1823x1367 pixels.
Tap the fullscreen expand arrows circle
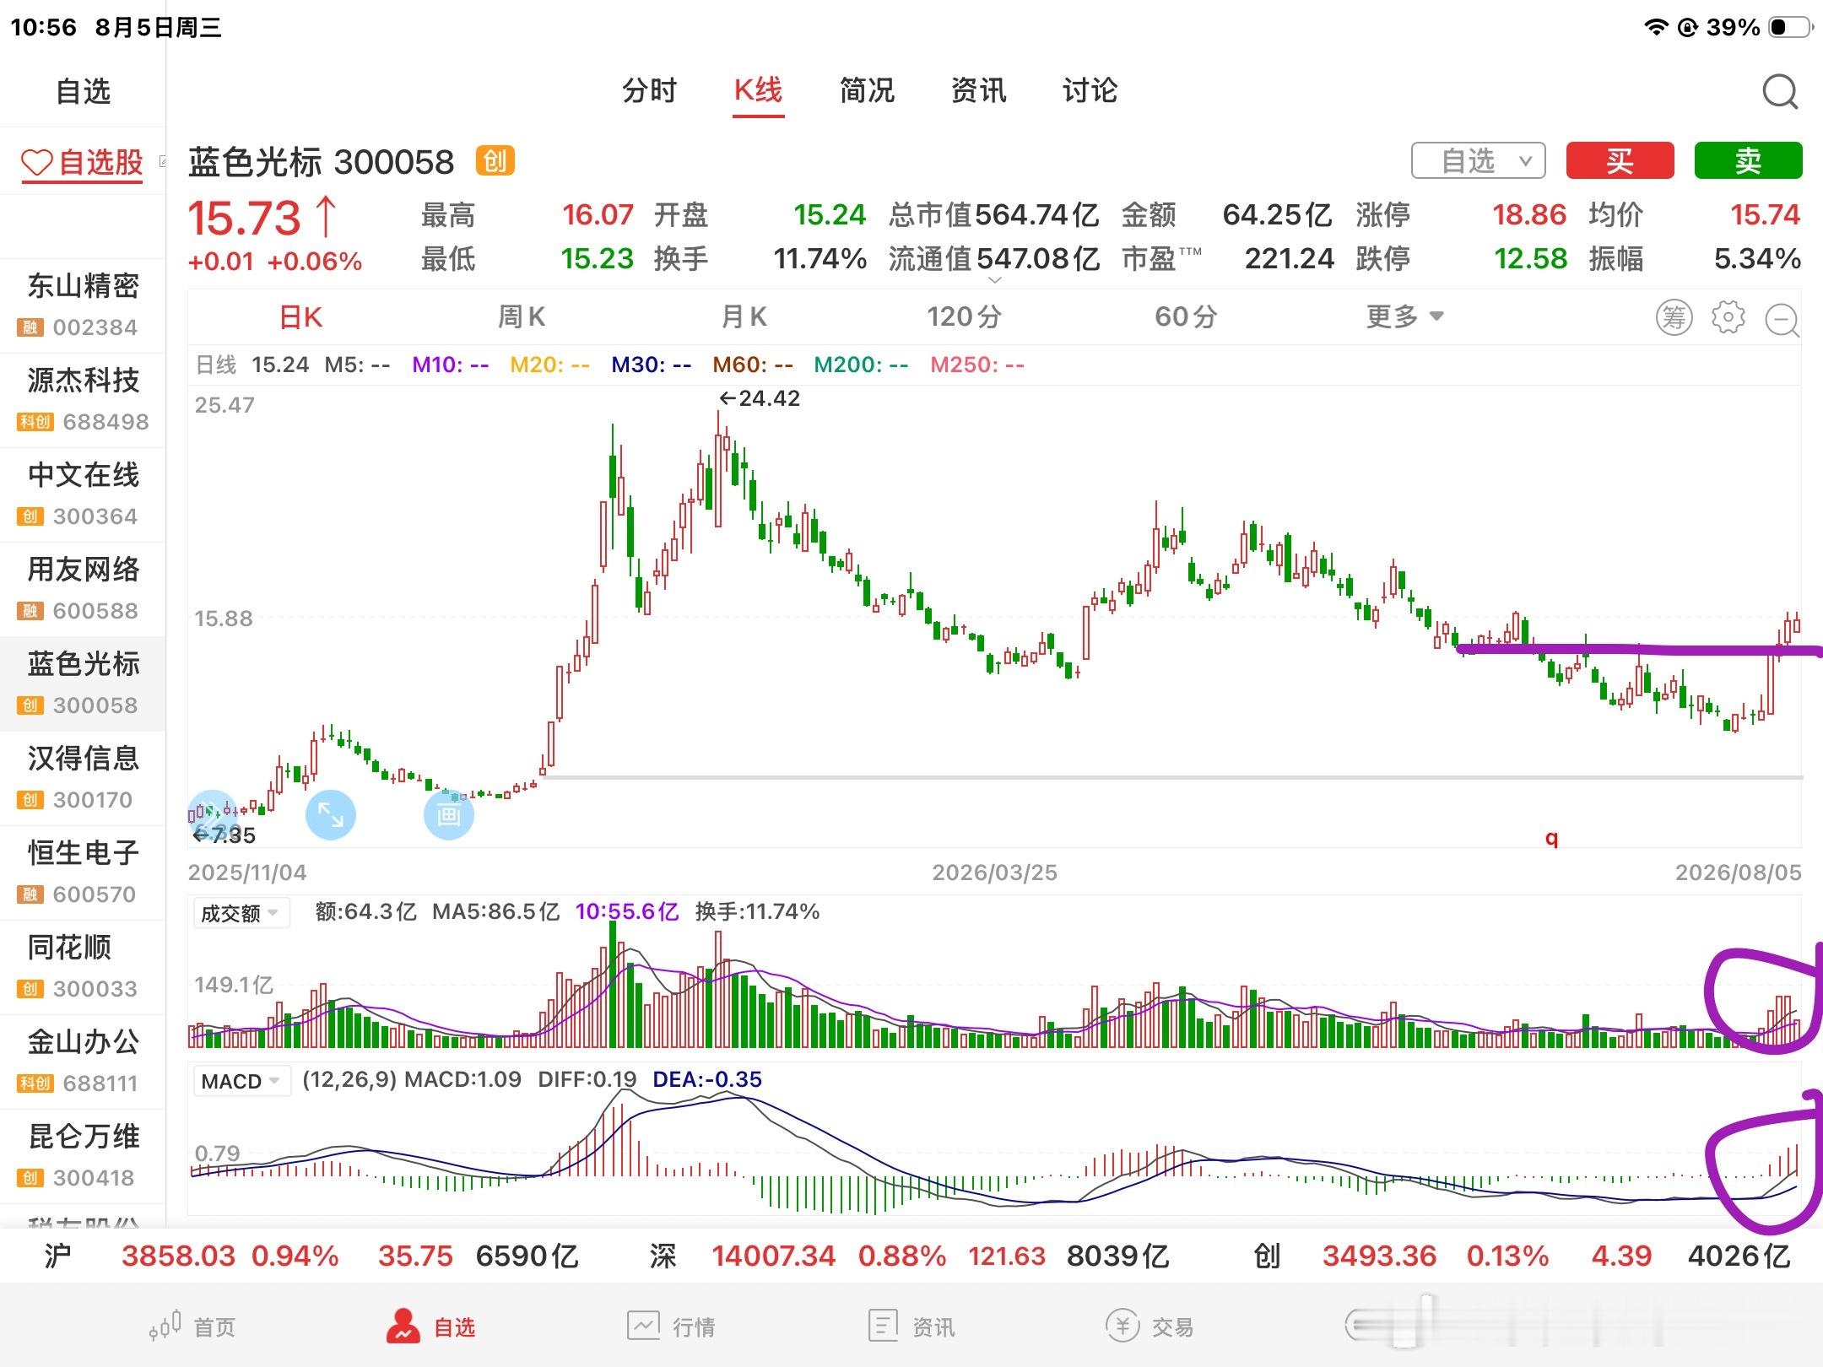(x=330, y=815)
